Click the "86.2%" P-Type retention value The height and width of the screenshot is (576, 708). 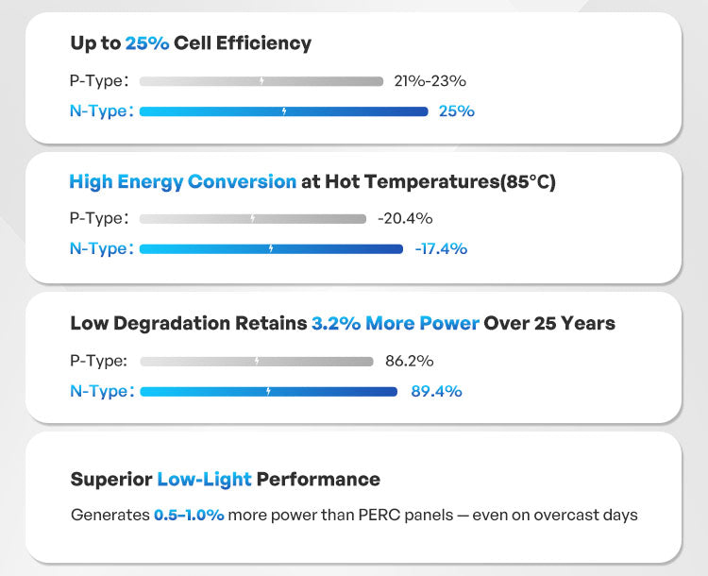(410, 361)
